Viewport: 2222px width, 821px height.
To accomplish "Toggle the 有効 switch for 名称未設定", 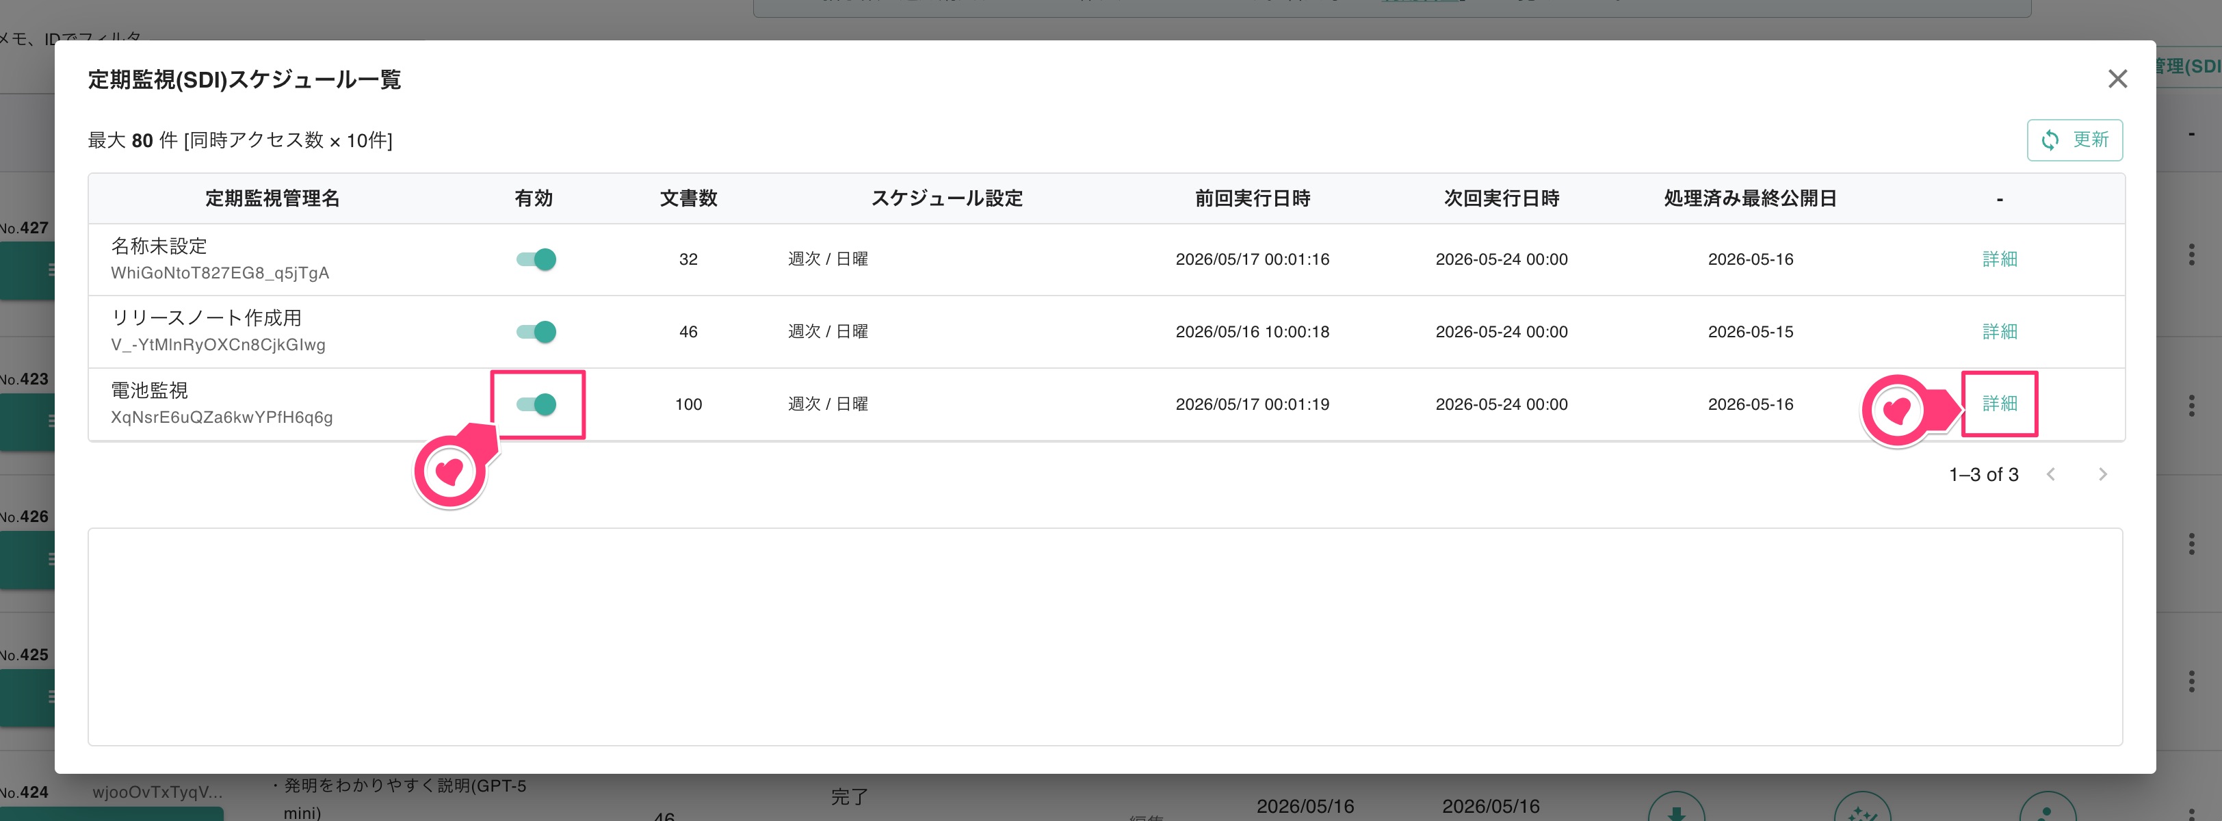I will [536, 259].
